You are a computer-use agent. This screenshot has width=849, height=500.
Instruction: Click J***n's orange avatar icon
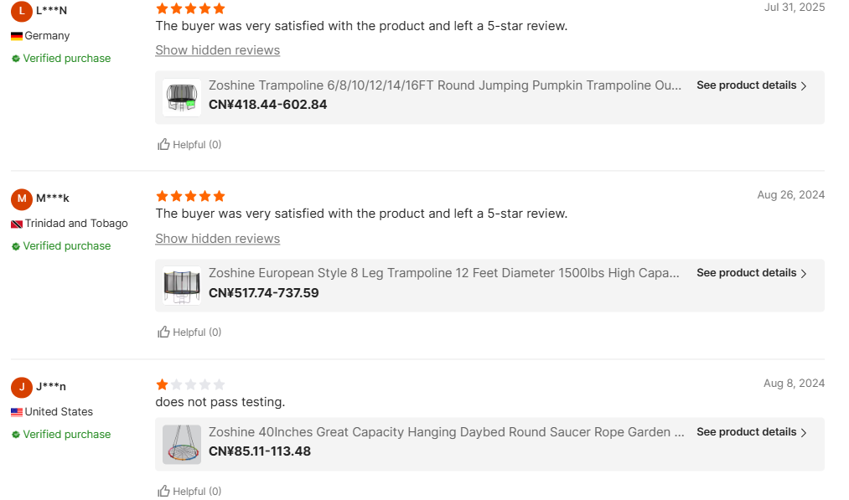tap(22, 387)
